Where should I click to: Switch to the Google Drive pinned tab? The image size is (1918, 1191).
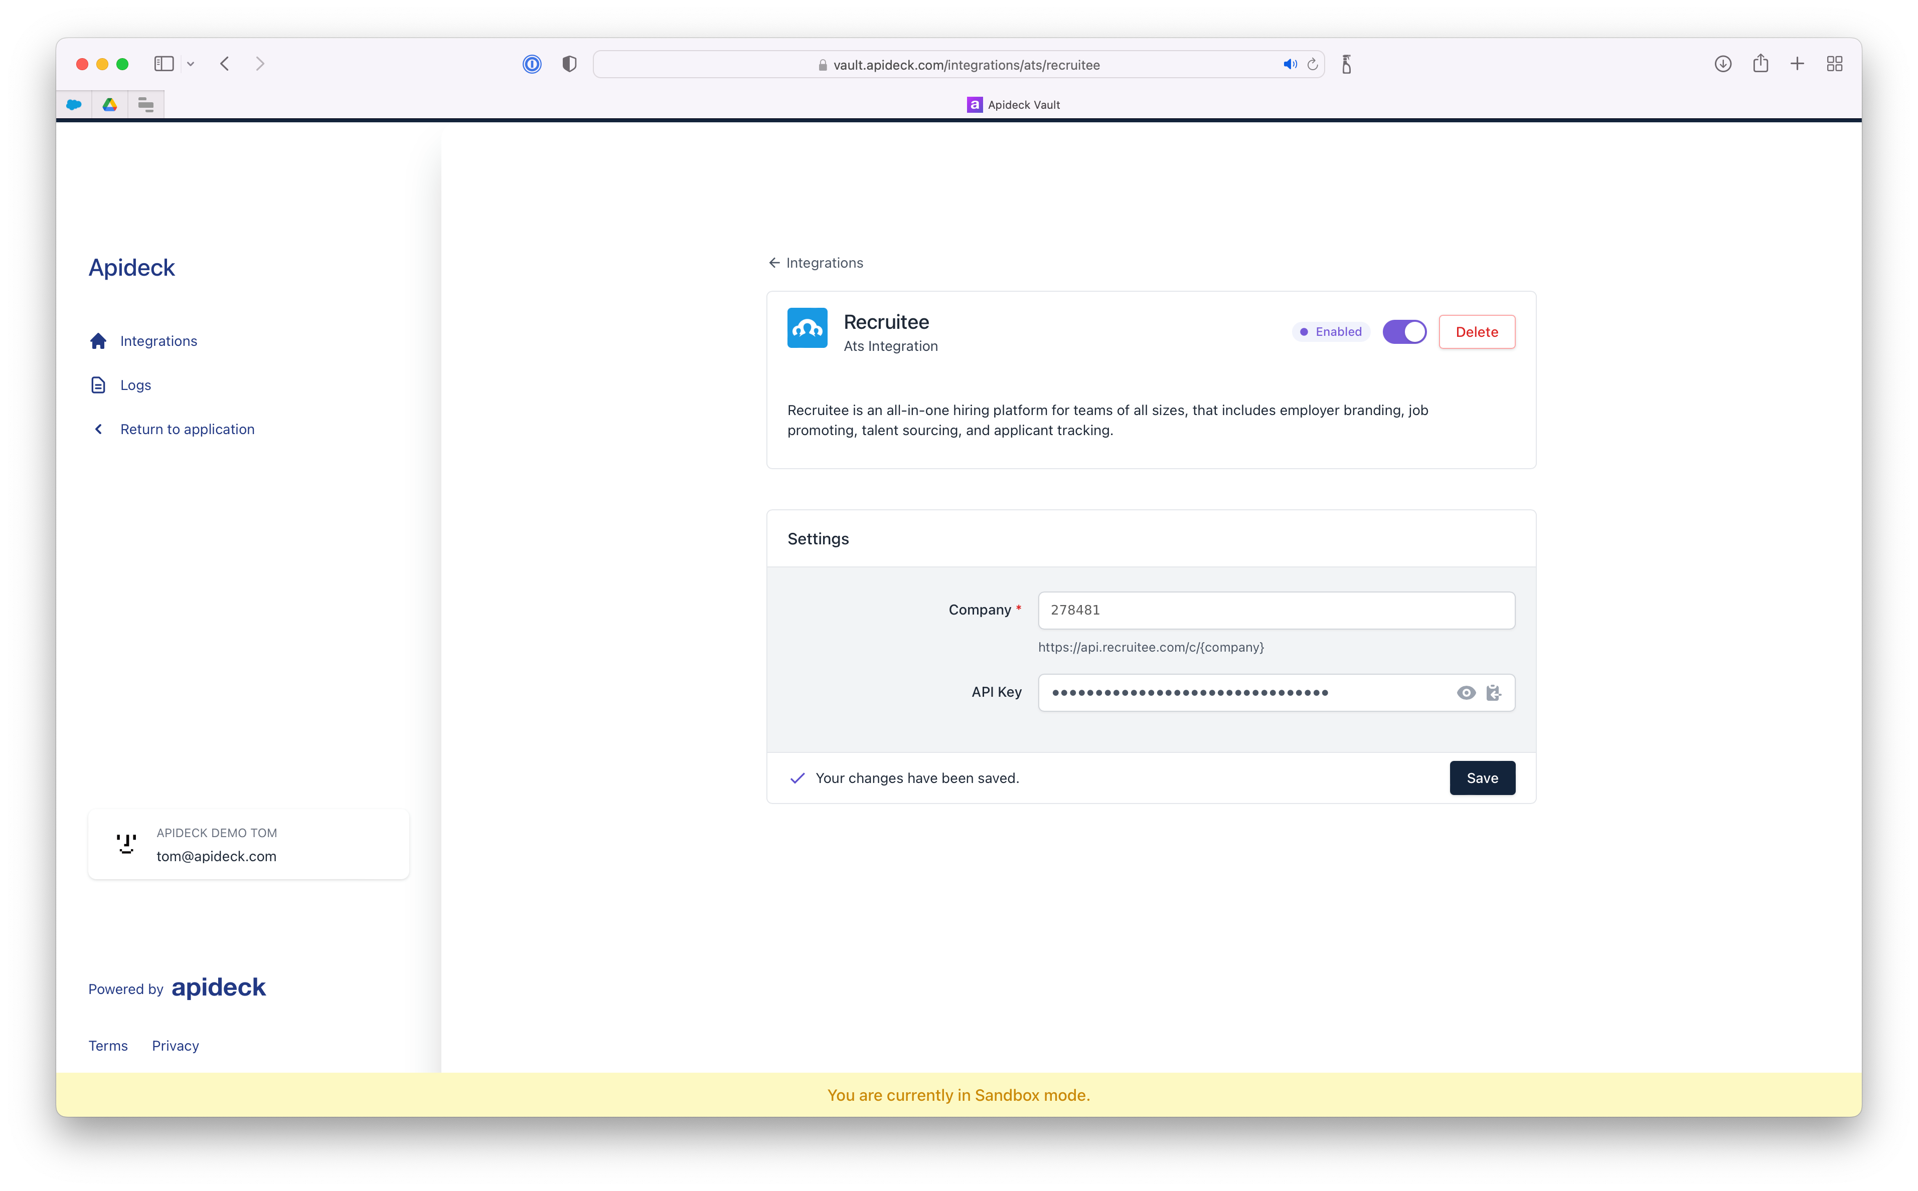click(109, 104)
